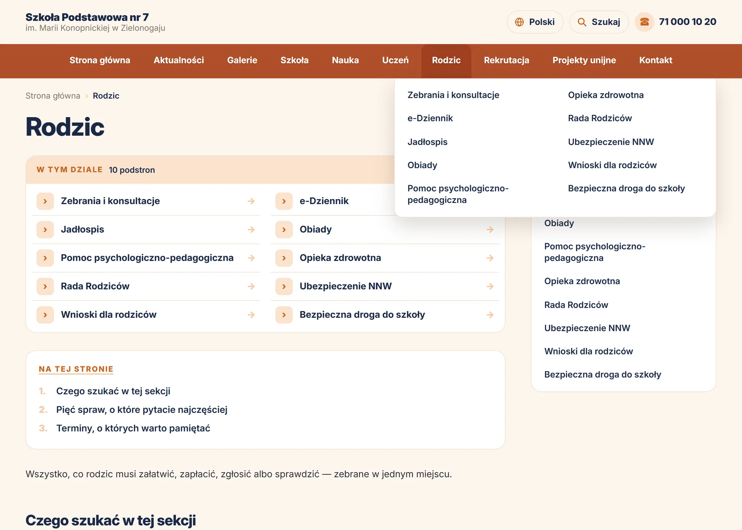The height and width of the screenshot is (530, 742).
Task: Open the Polski language selector
Action: (x=535, y=22)
